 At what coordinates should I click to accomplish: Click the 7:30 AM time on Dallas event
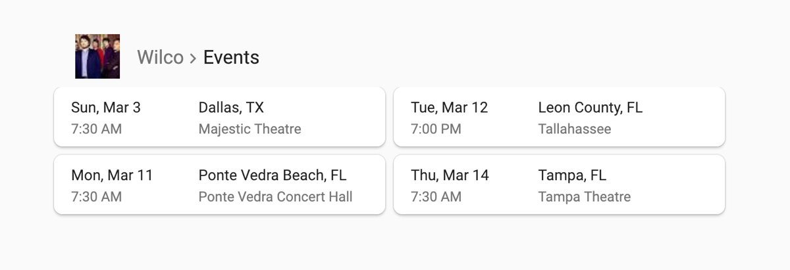(96, 129)
